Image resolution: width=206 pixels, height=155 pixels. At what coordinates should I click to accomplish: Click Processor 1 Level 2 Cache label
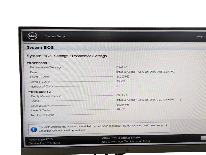(x=40, y=77)
